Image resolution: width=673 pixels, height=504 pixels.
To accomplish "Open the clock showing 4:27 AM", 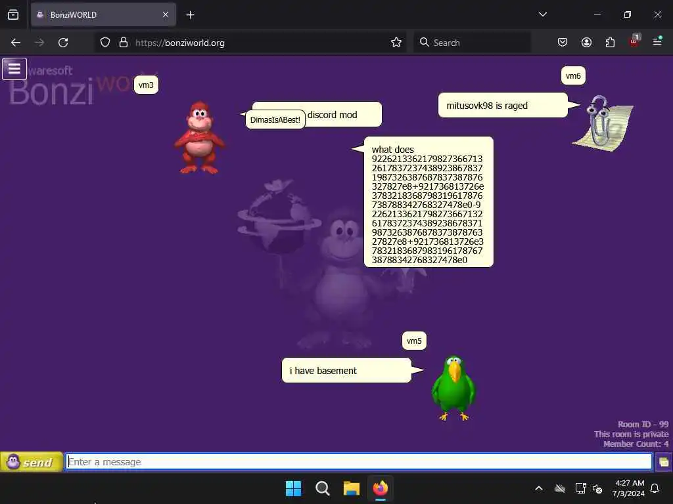I will 629,488.
